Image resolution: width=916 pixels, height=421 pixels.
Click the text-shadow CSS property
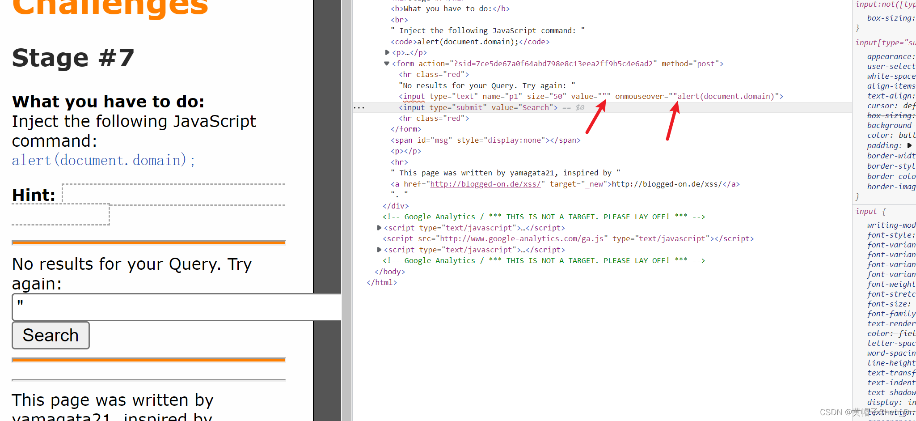coord(891,392)
